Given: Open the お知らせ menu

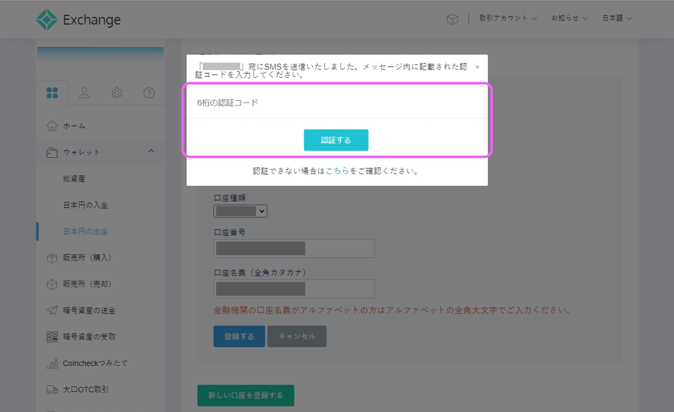Looking at the screenshot, I should click(569, 18).
